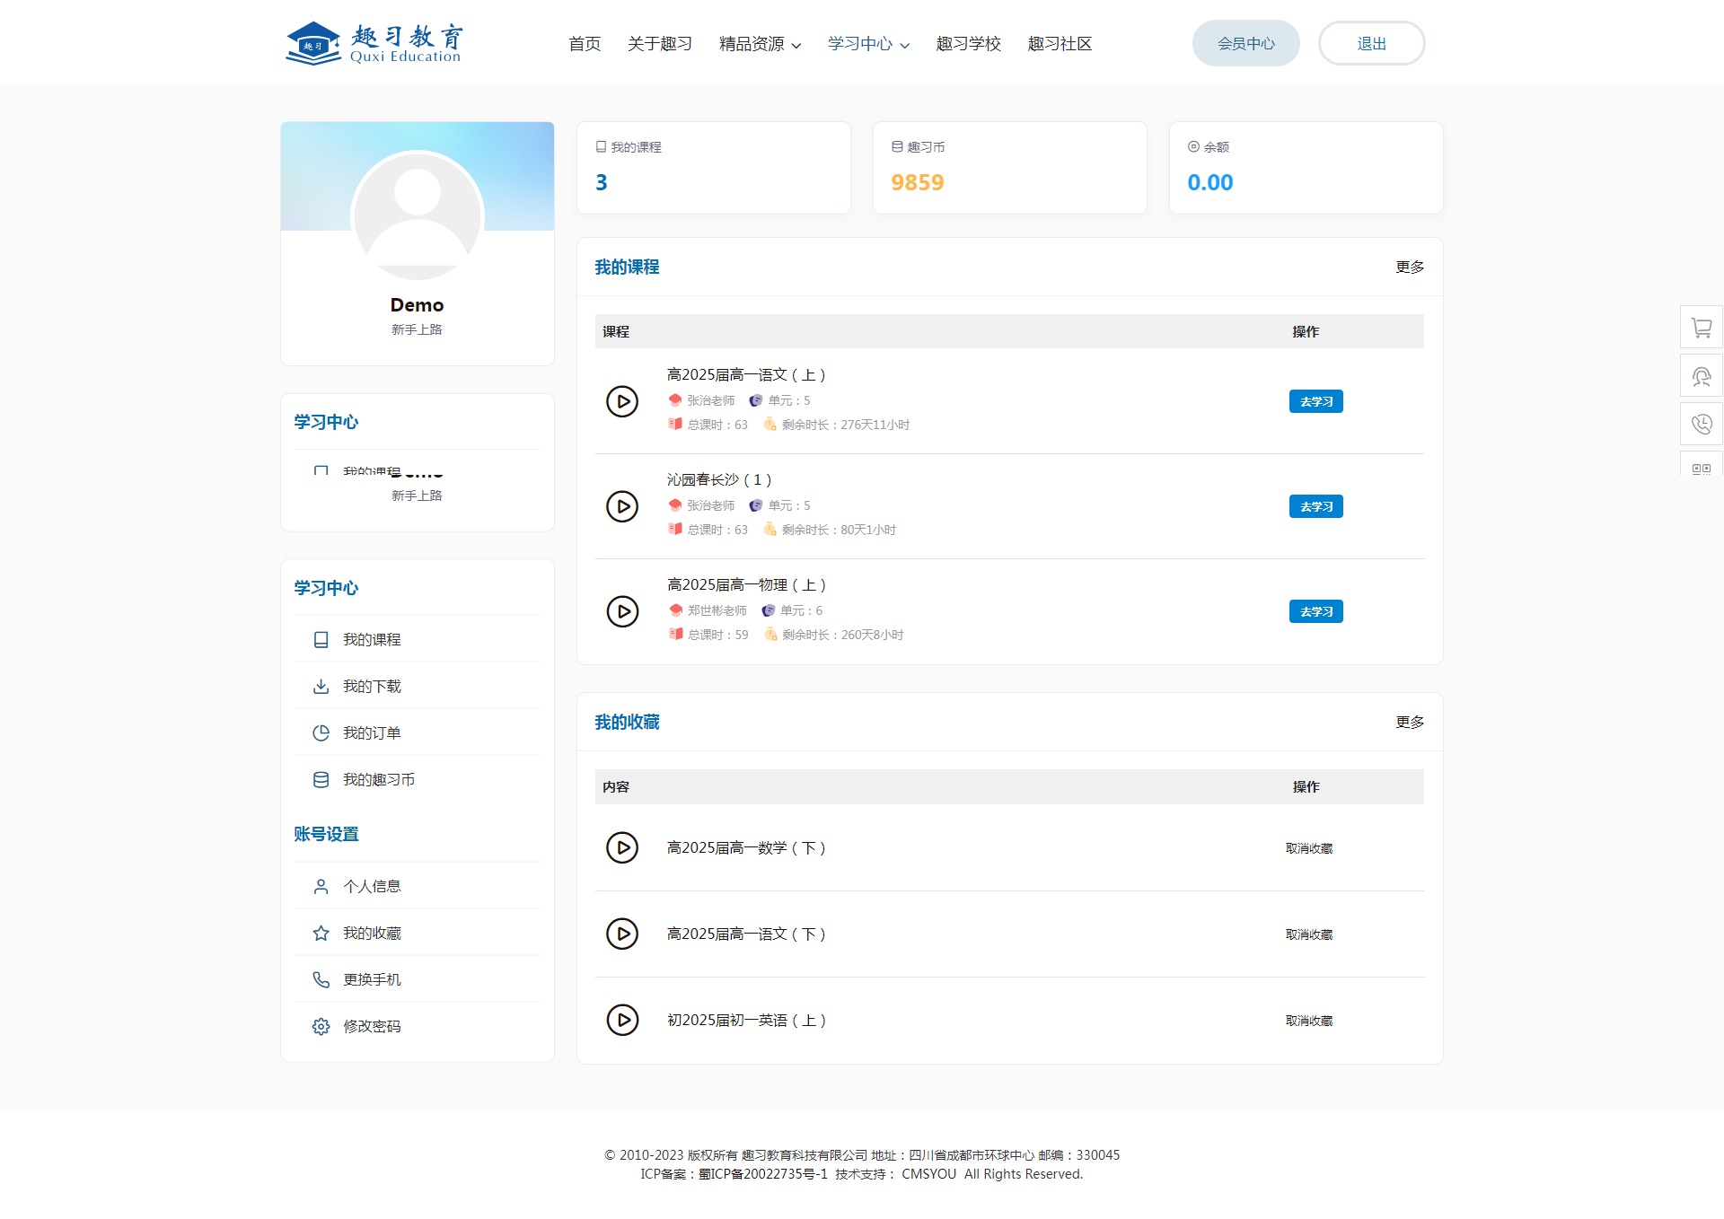
Task: Click 剩余时长：80天1小时 text
Action: [x=839, y=530]
